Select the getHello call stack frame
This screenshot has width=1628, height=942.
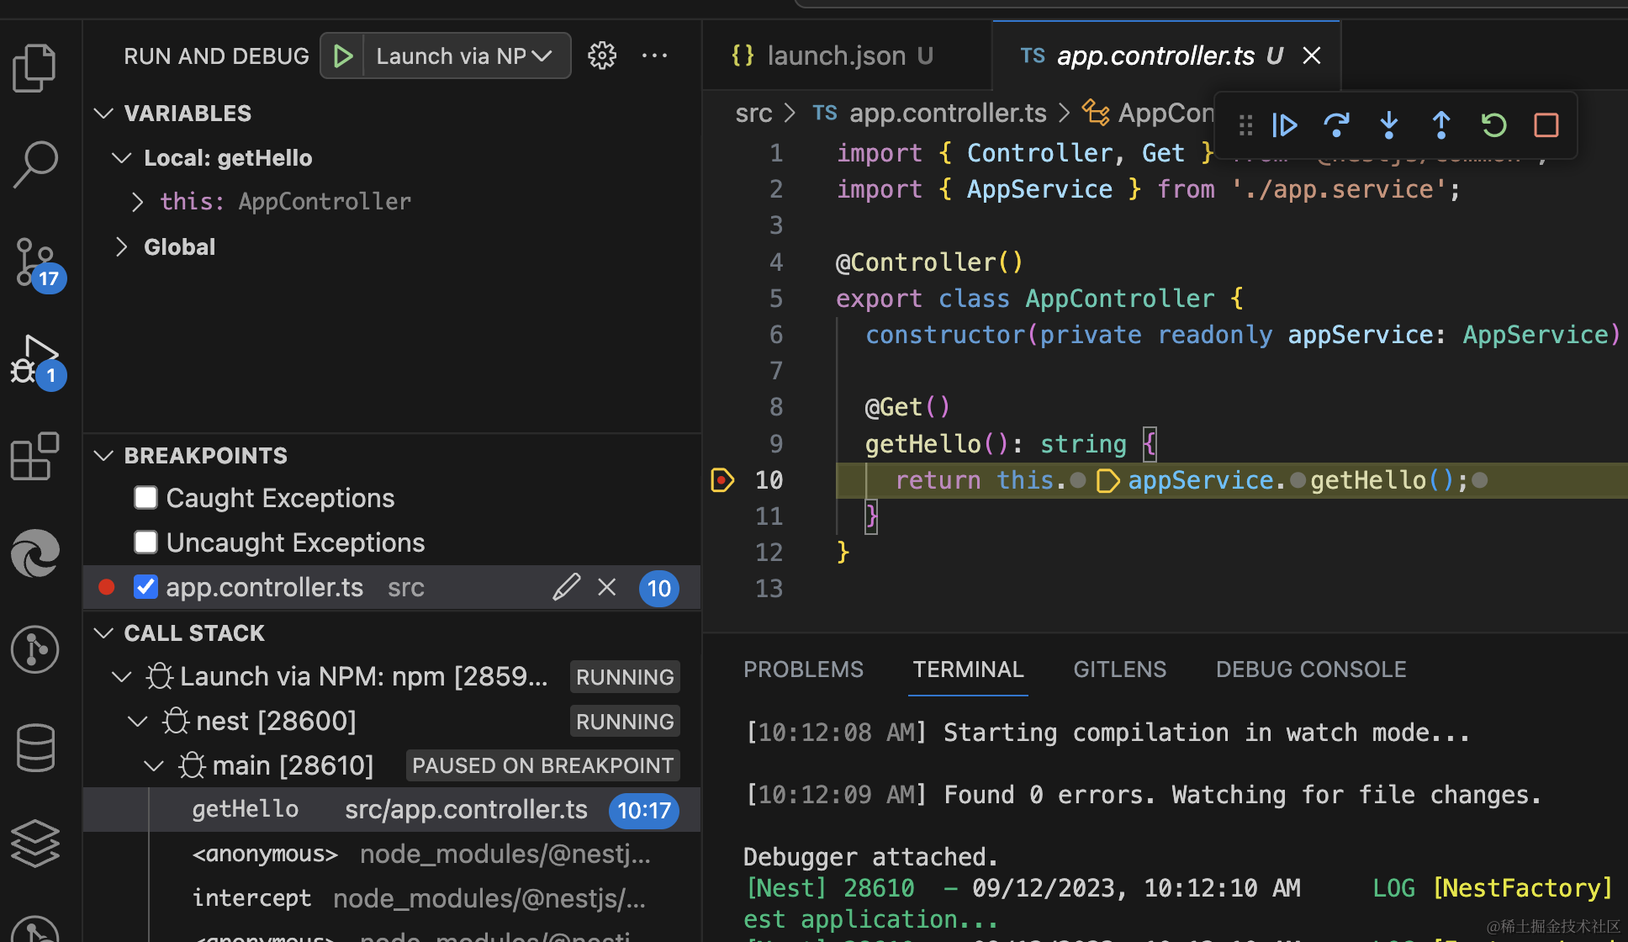tap(246, 809)
